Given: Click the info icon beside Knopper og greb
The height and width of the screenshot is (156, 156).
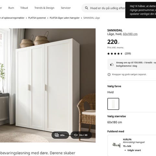Looking at the screenshot, I should [x=109, y=74].
